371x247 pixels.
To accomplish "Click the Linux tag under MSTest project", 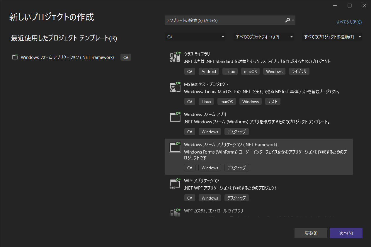I will click(206, 102).
